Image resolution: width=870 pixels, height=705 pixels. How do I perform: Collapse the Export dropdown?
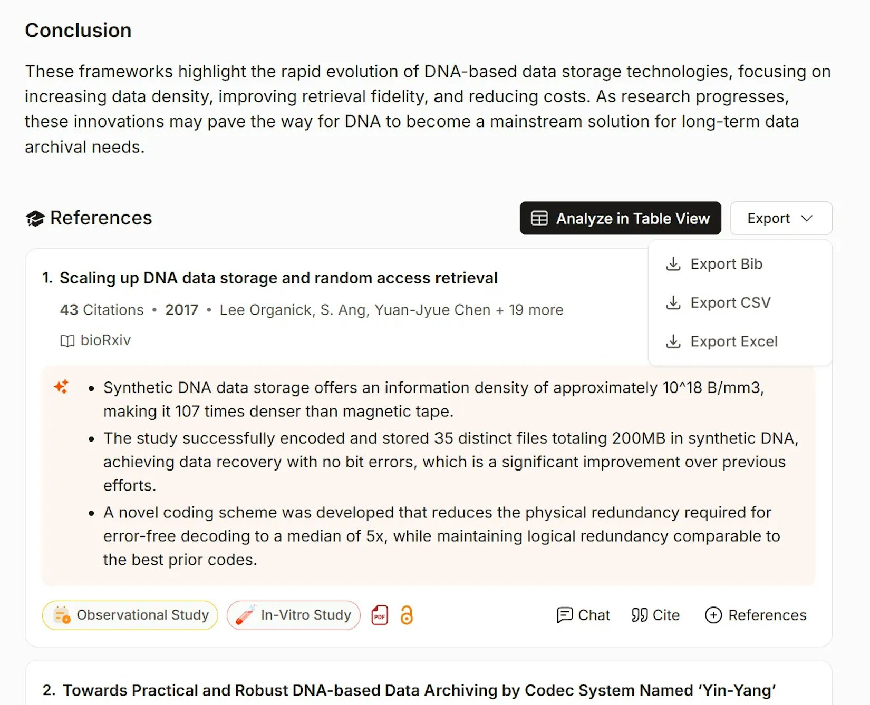(x=780, y=218)
